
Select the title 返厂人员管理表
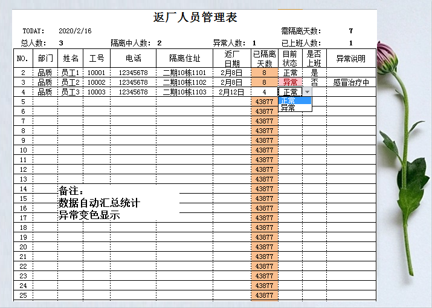click(195, 18)
